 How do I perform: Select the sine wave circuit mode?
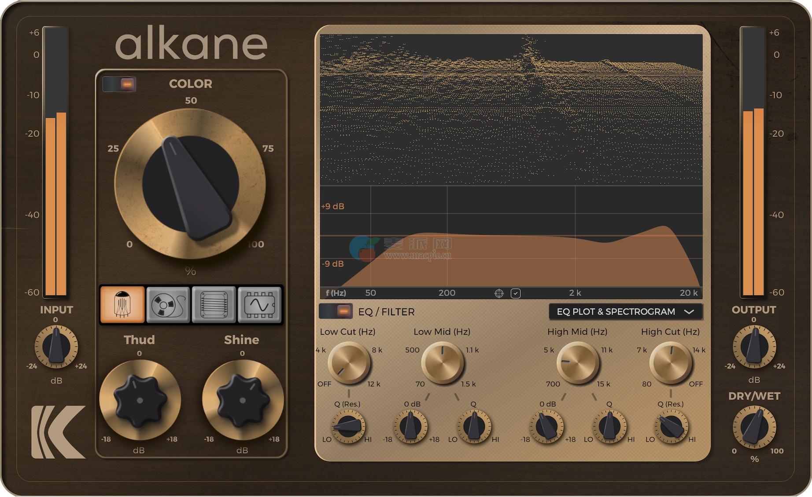259,304
